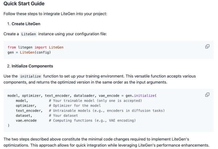This screenshot has height=149, width=218.
Task: Click the 'dataset,' argument in code block
Action: point(24,116)
